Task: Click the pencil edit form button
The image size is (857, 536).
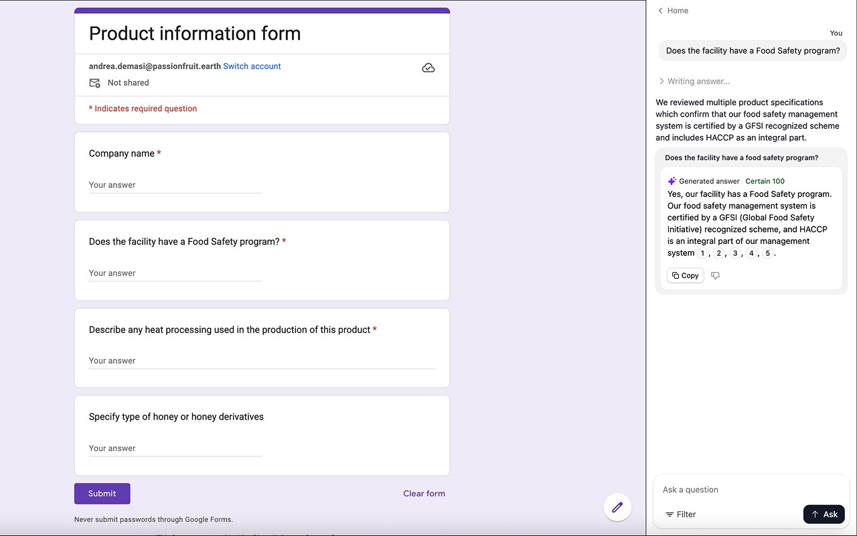Action: tap(617, 507)
